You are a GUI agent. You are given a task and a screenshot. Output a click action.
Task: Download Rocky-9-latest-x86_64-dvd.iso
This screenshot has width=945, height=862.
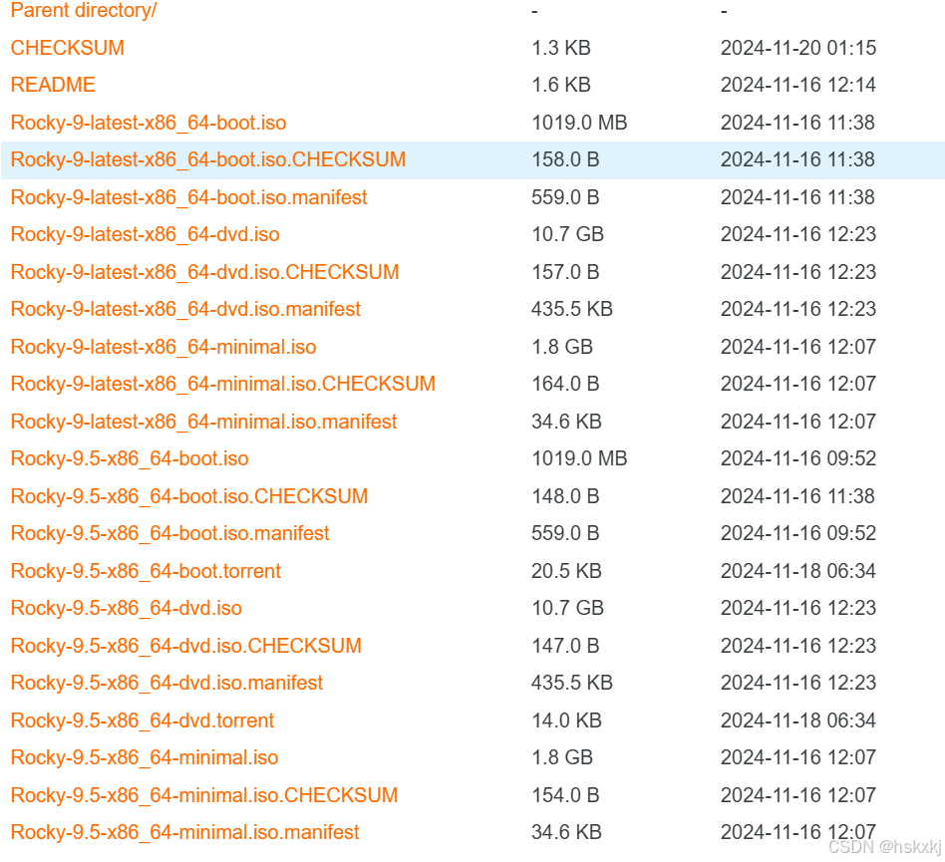[144, 234]
